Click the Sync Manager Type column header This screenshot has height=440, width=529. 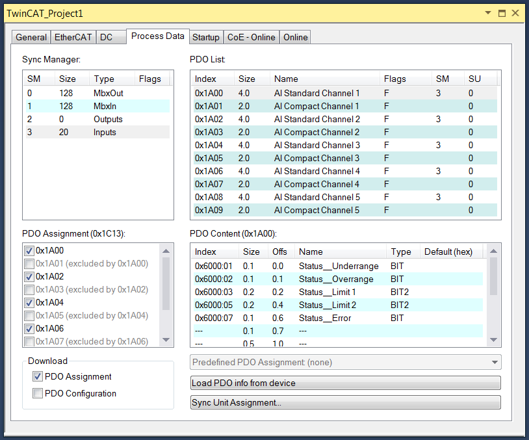tap(112, 79)
